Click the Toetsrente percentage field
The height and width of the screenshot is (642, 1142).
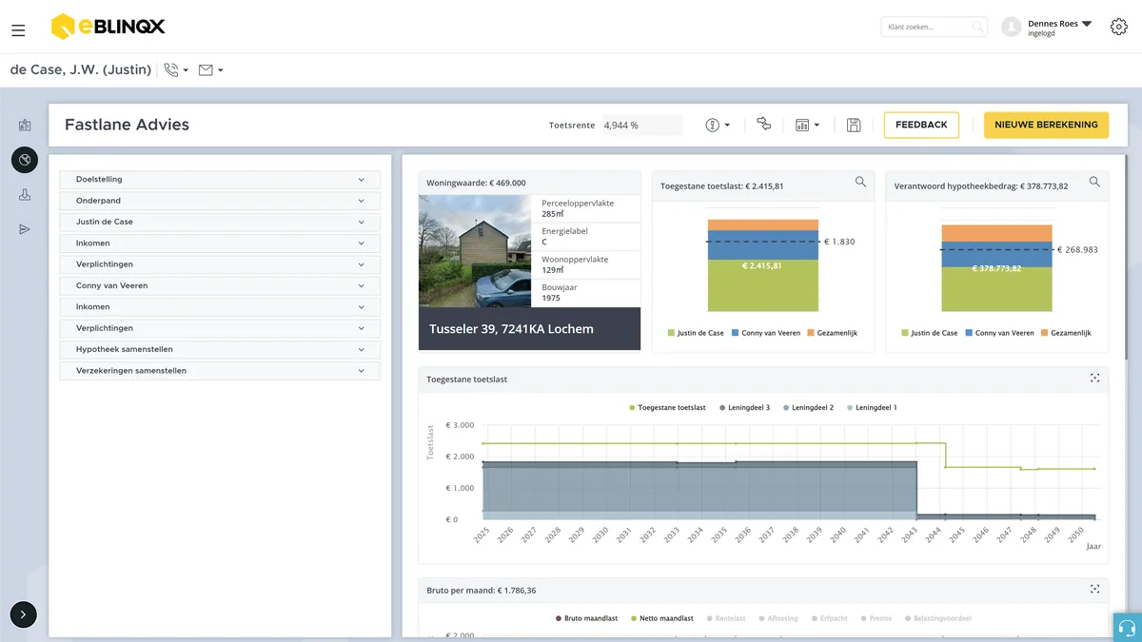click(642, 125)
